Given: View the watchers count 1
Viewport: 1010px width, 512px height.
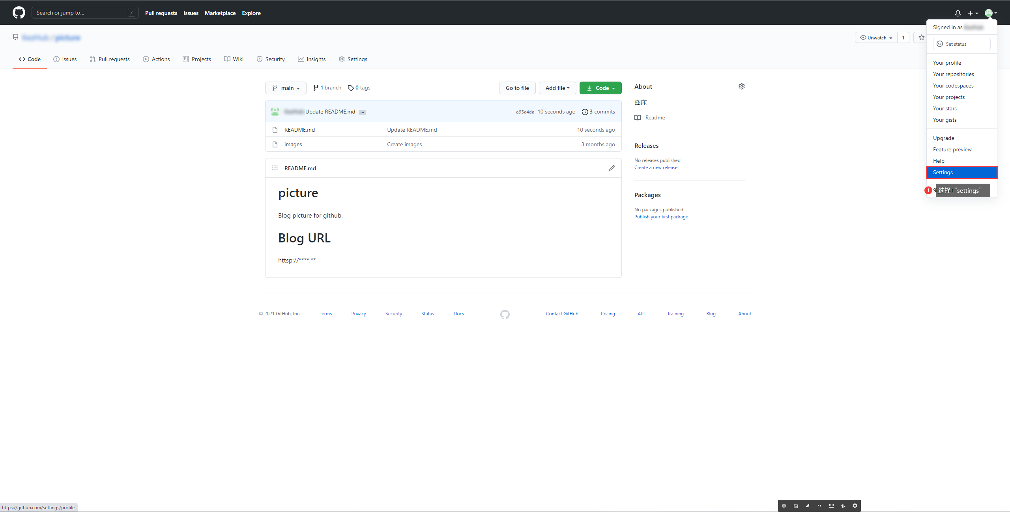Looking at the screenshot, I should 903,37.
